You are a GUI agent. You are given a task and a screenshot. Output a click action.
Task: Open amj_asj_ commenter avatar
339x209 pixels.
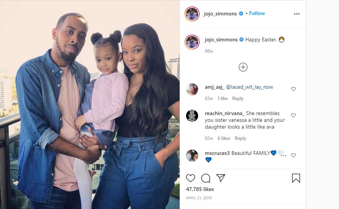pos(192,89)
